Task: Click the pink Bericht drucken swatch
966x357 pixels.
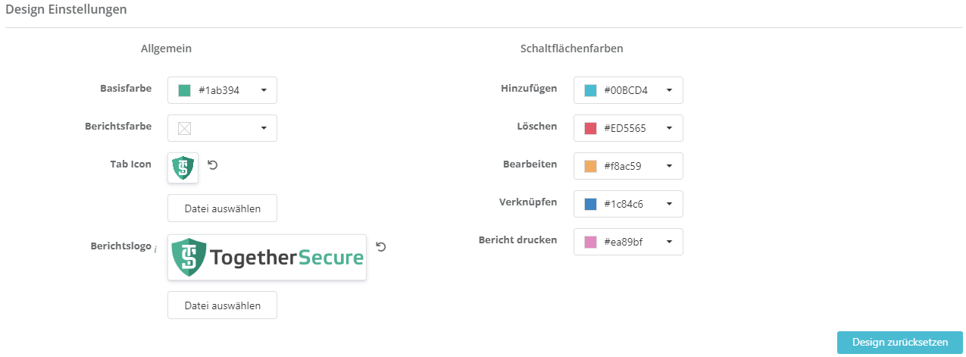Action: pyautogui.click(x=590, y=242)
